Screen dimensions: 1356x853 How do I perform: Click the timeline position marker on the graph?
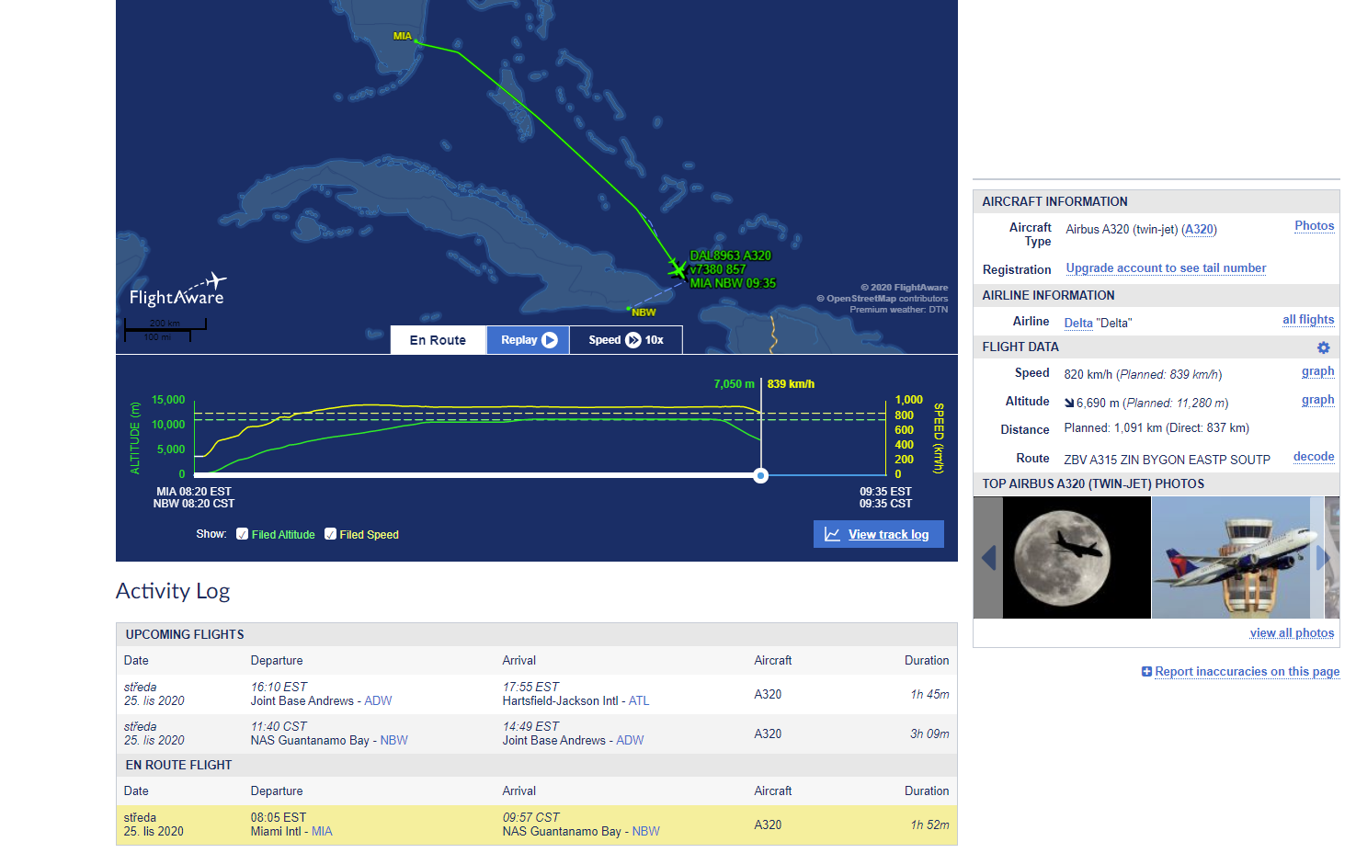760,475
